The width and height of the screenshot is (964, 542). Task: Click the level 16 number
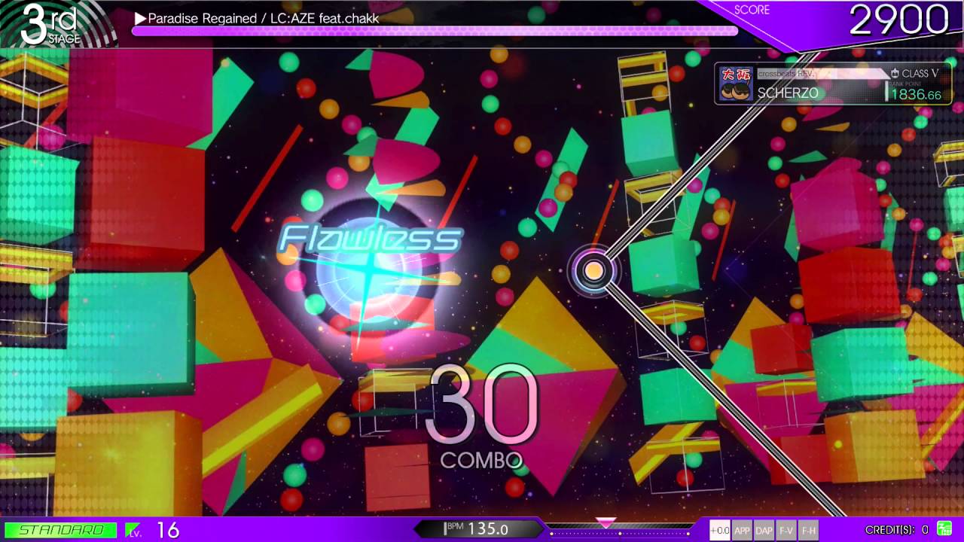168,530
